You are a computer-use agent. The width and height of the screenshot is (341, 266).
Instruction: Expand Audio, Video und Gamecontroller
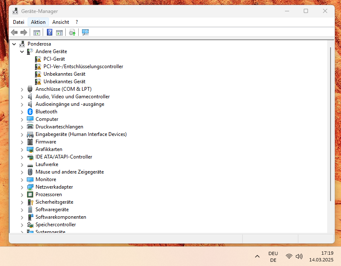pos(22,97)
